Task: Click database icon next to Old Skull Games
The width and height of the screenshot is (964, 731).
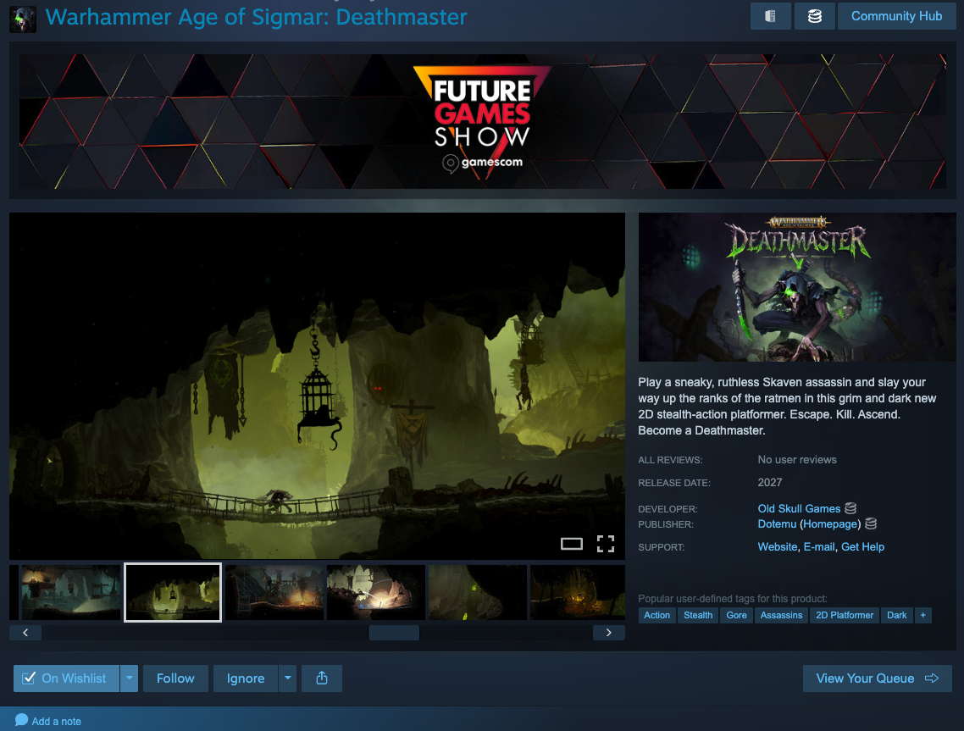Action: 850,508
